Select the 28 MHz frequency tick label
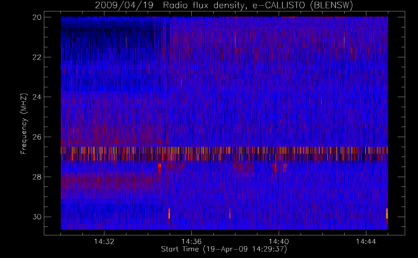Viewport: 418px width, 258px height. pyautogui.click(x=37, y=177)
